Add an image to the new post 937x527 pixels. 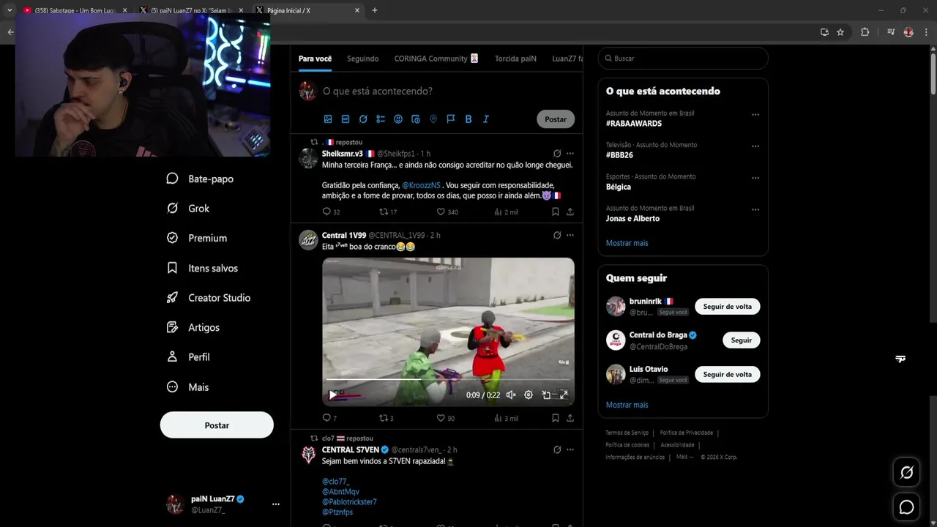tap(328, 119)
